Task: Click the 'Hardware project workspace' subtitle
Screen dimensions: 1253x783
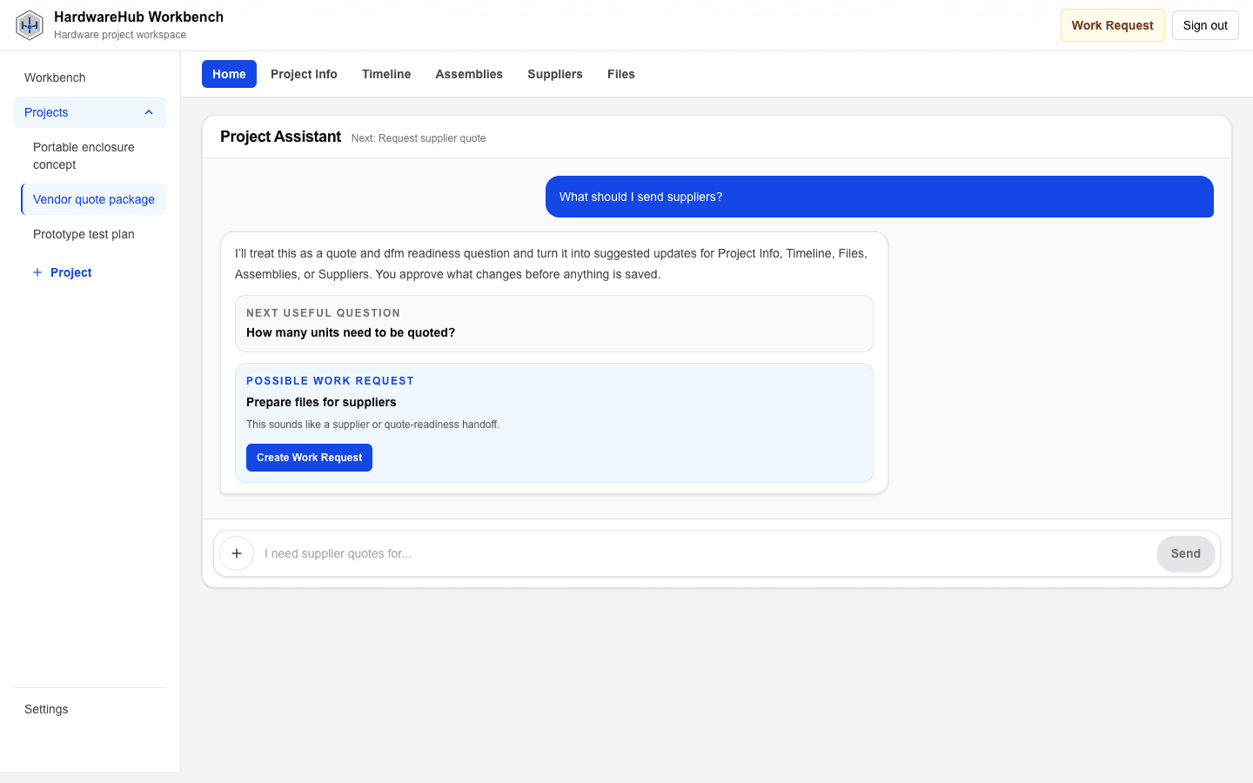Action: coord(120,35)
